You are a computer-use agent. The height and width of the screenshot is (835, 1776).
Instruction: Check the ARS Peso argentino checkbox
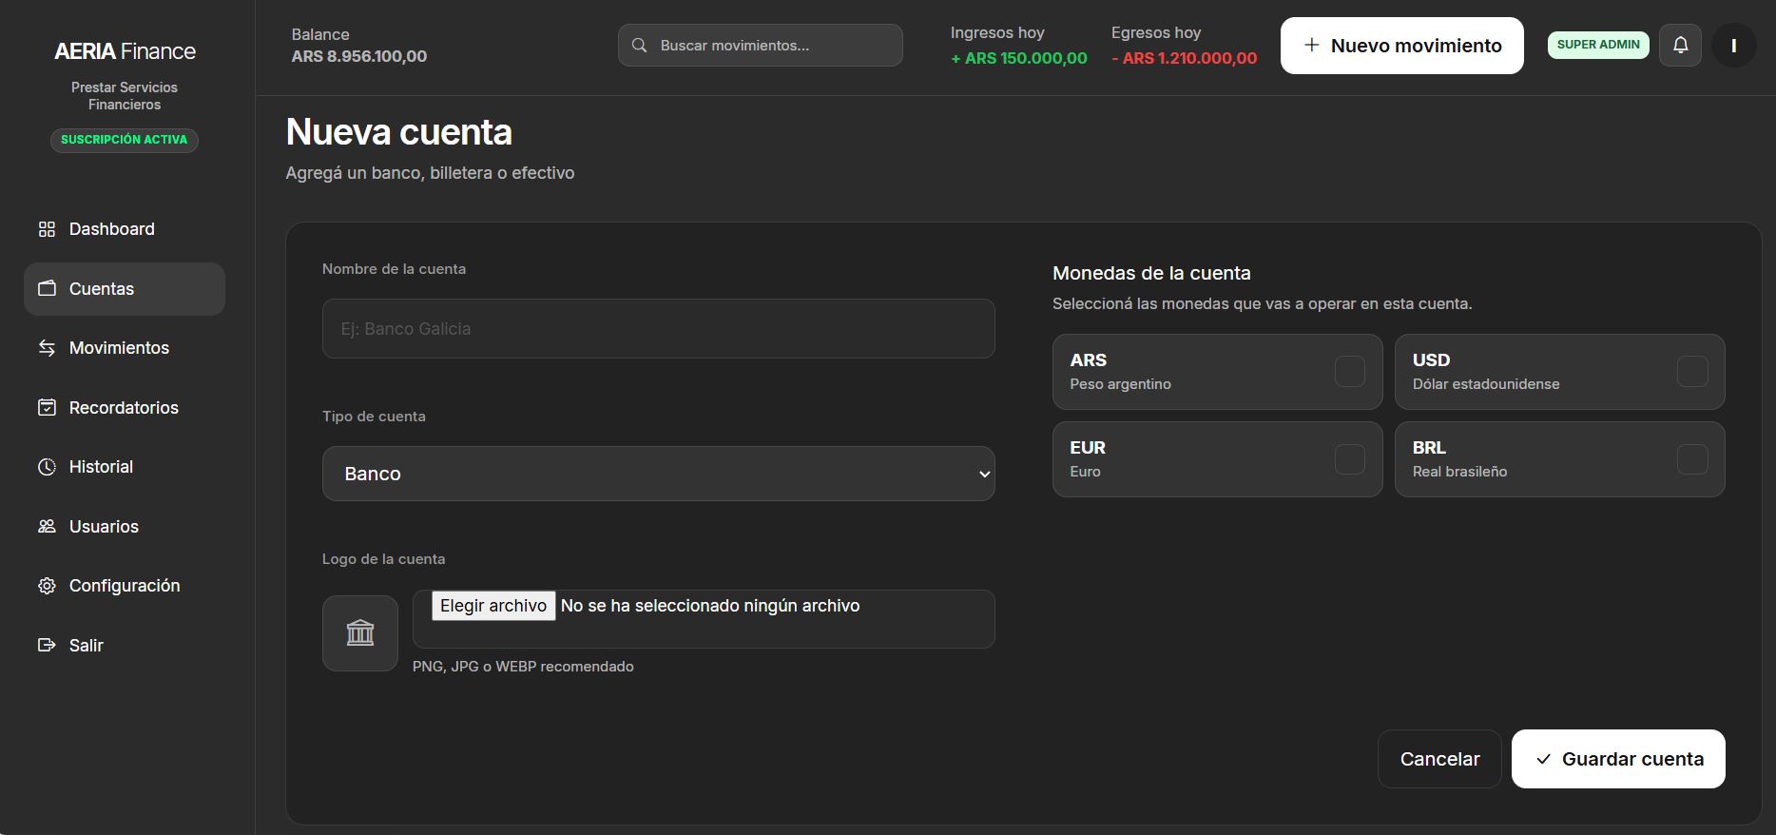1349,371
